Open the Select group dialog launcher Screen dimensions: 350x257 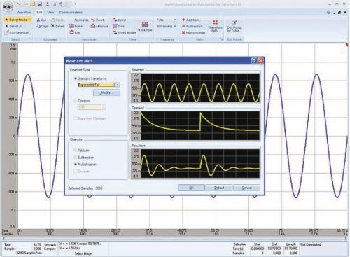31,39
